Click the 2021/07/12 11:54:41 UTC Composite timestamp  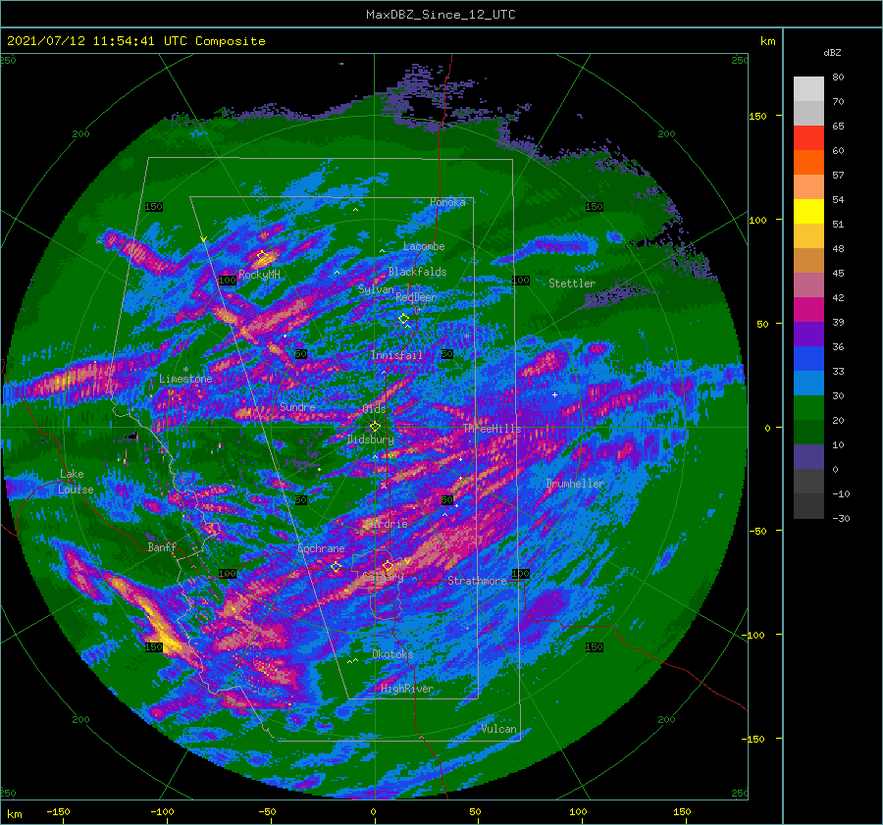136,41
